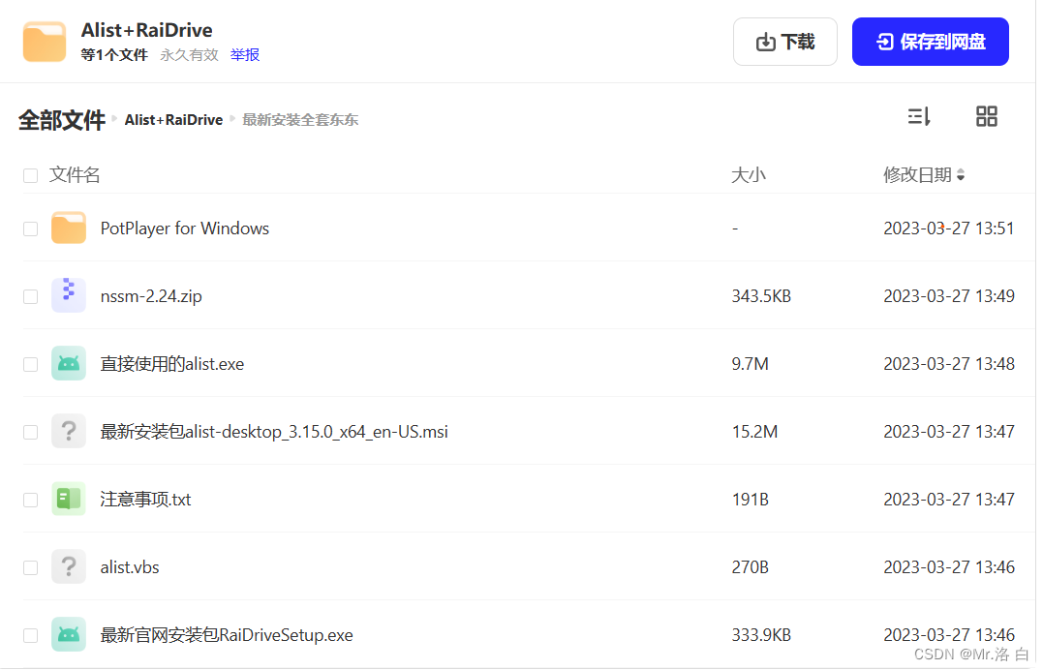Click the unknown file icon of the alist-desktop msi
Viewport: 1043px width, 670px height.
[67, 431]
